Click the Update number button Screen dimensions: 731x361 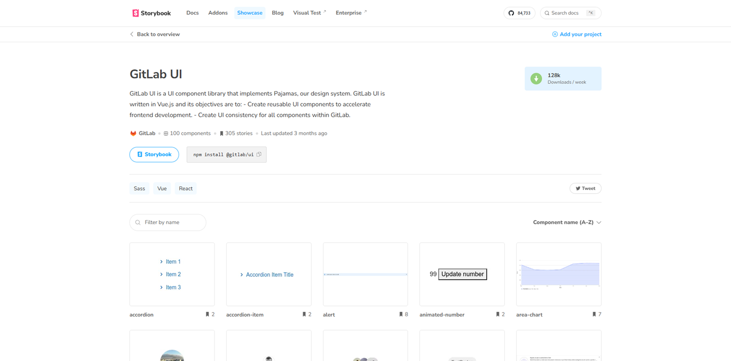point(463,274)
